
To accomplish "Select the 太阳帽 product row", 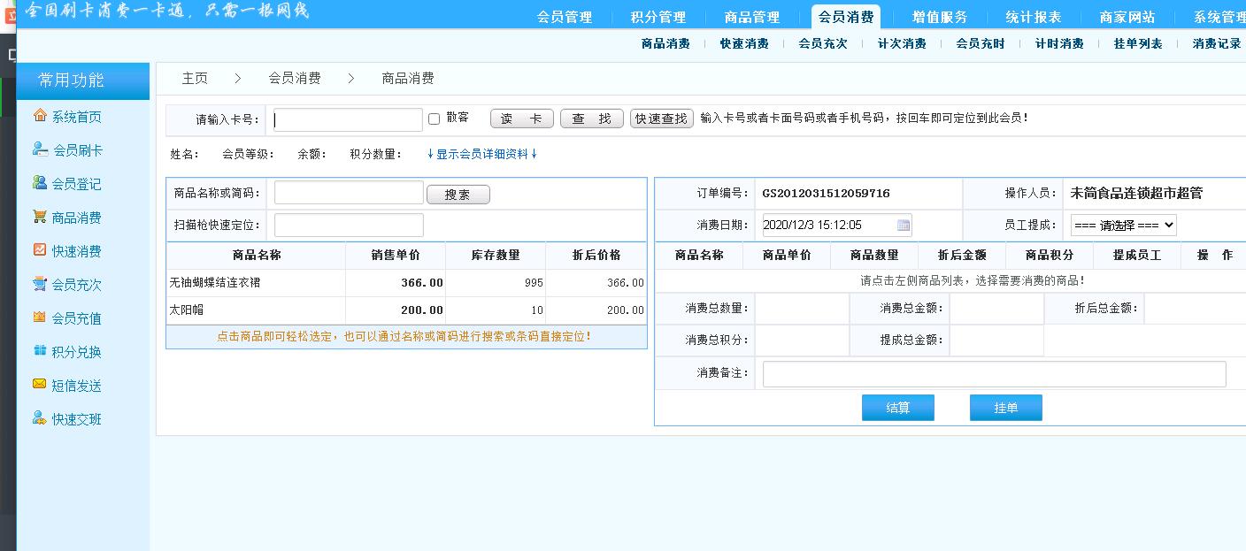I will tap(255, 310).
